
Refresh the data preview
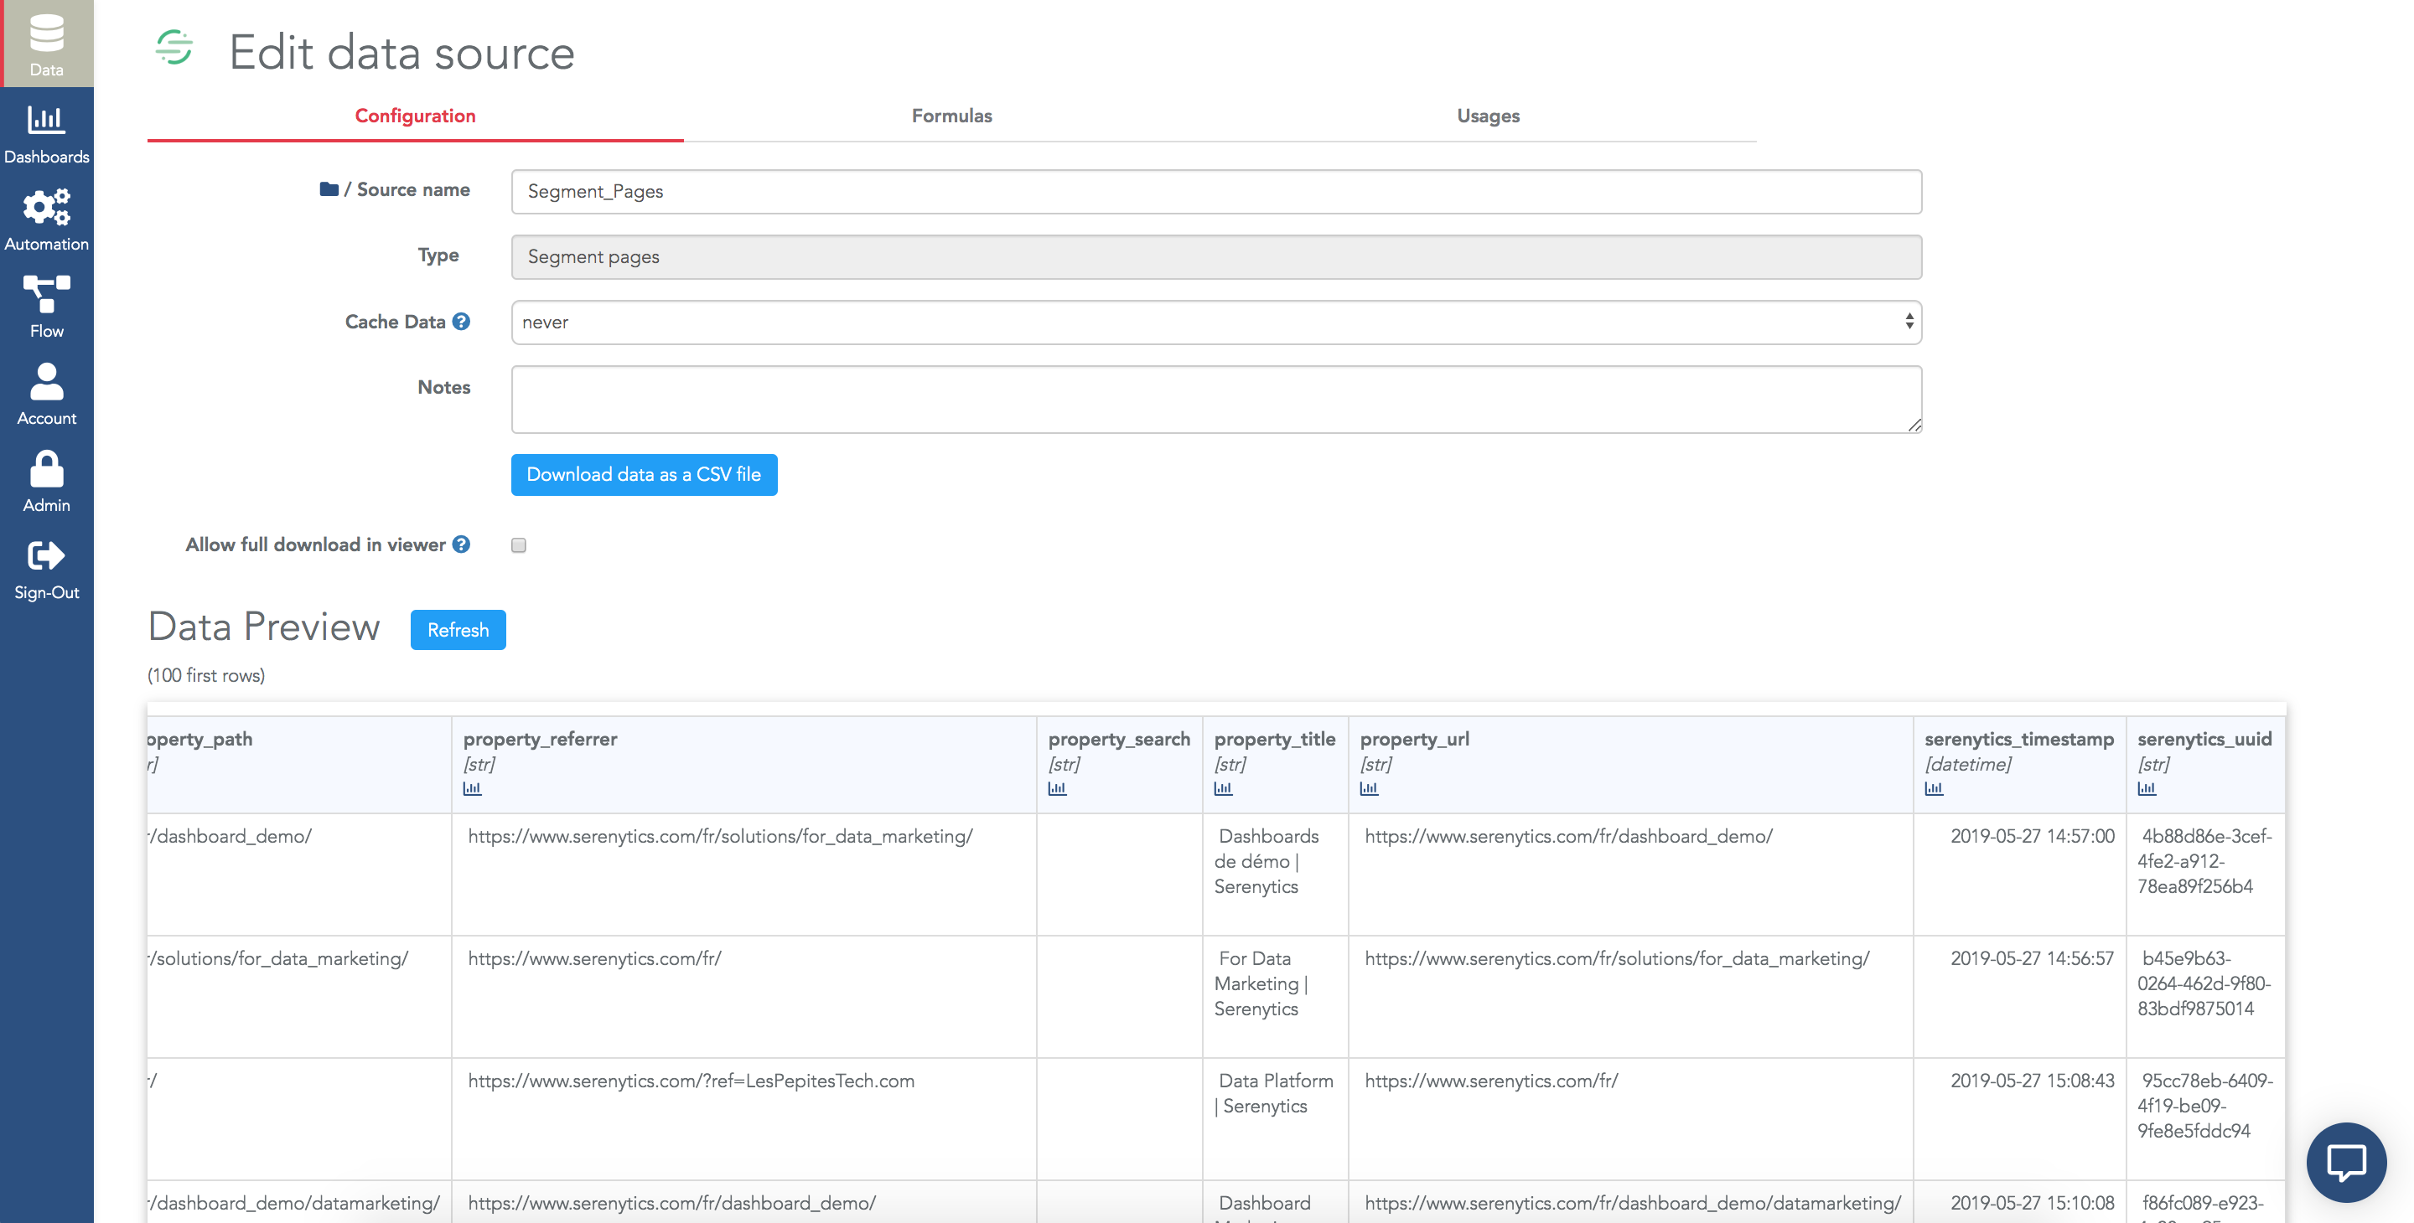(458, 630)
